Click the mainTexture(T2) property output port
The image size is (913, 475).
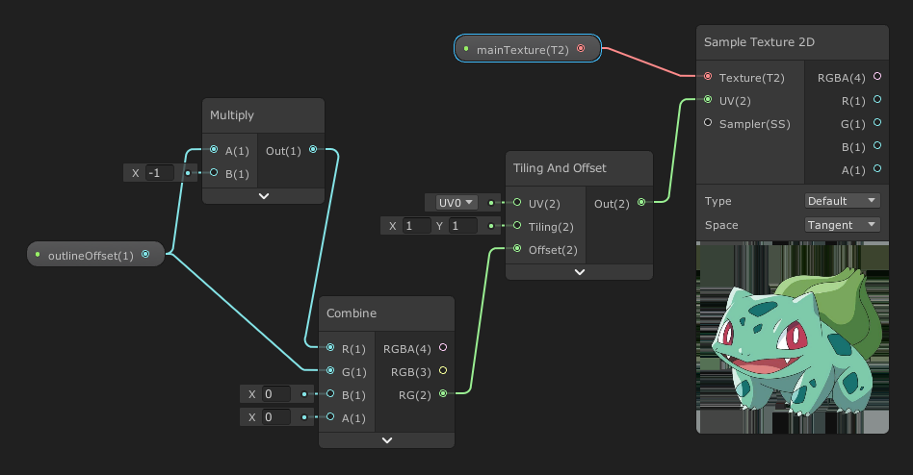(581, 48)
